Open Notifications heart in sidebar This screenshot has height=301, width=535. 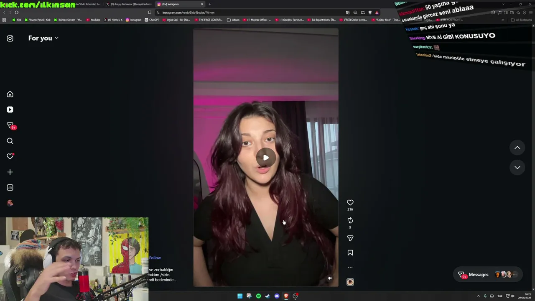tap(10, 156)
